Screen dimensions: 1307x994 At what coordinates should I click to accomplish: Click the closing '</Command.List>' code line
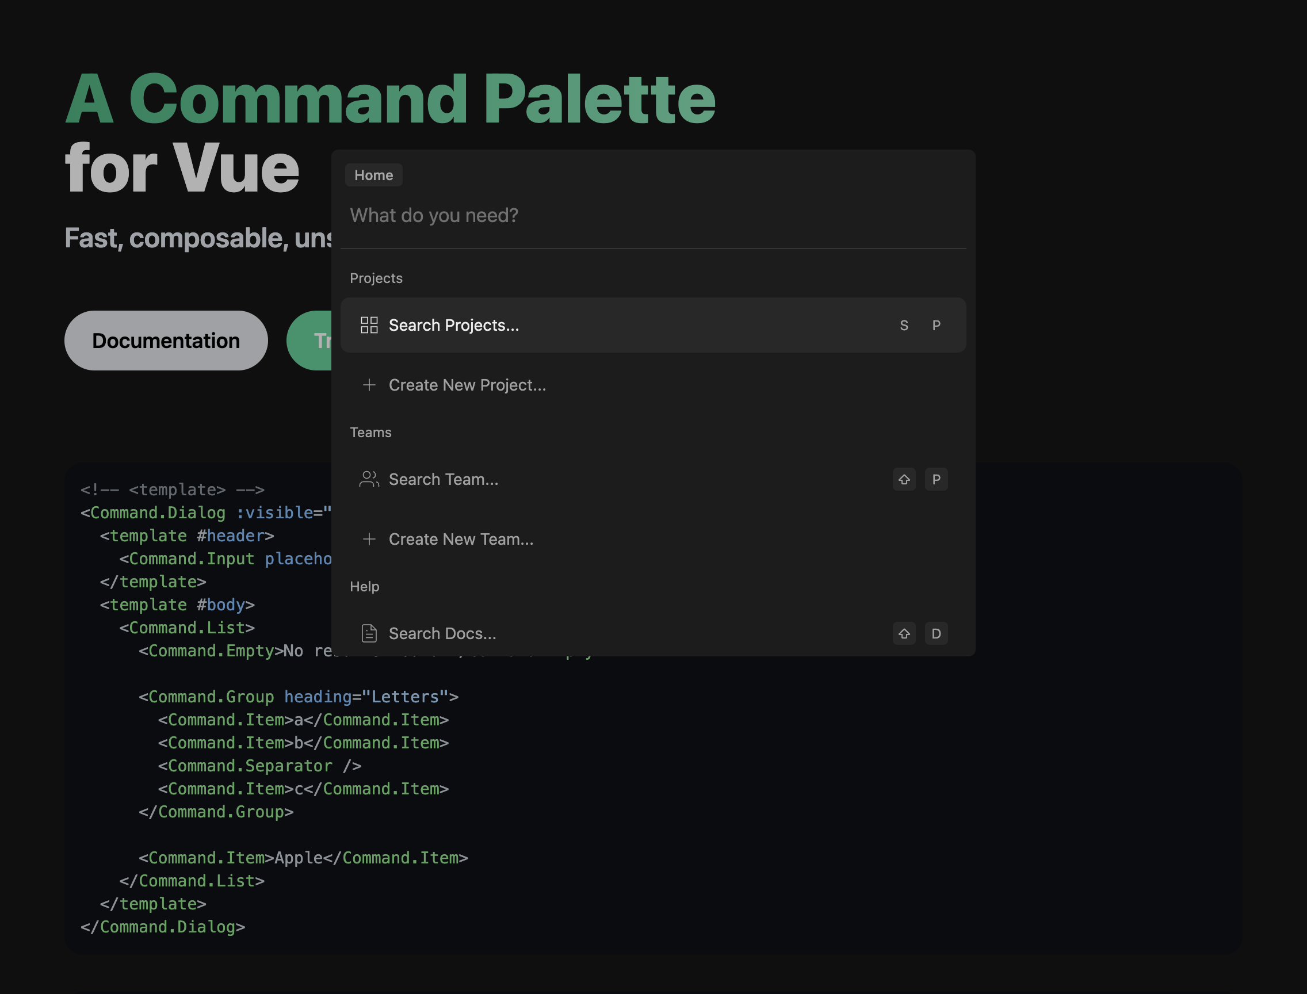pos(192,881)
